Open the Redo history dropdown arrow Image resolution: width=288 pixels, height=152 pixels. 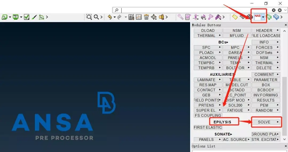(126, 17)
